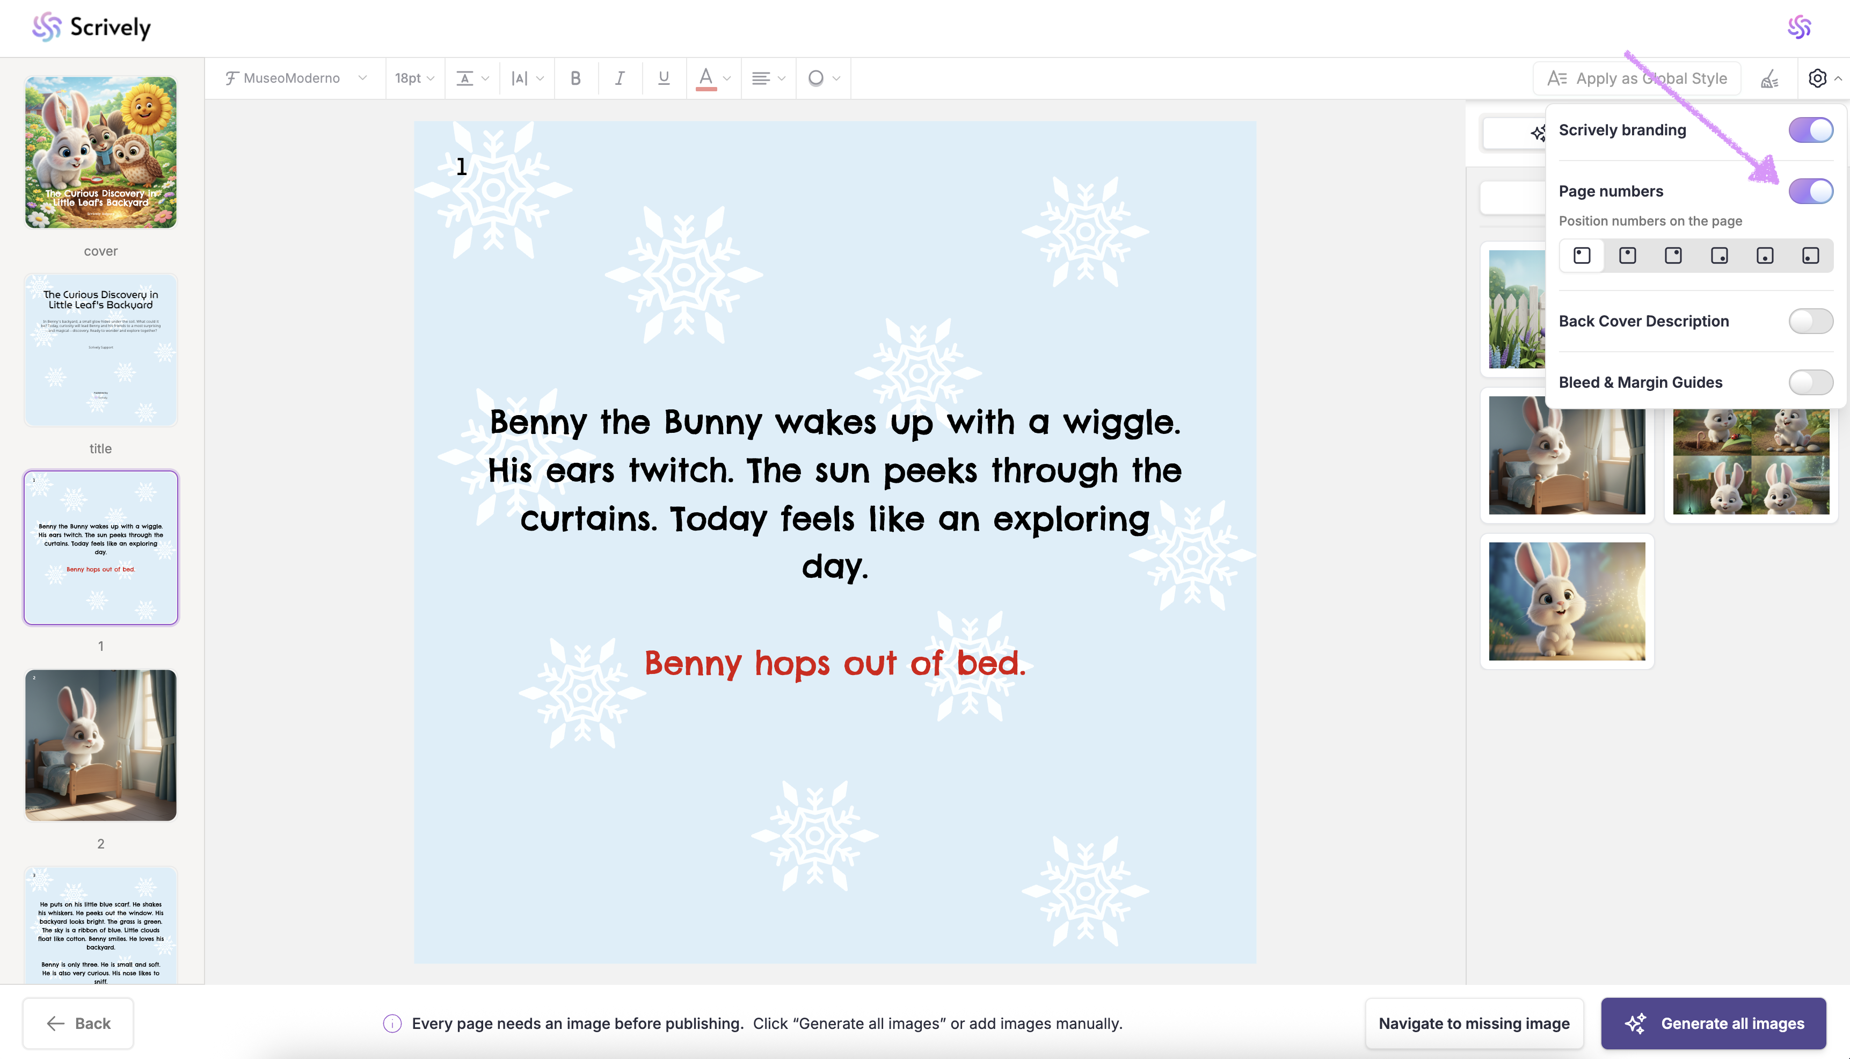Screen dimensions: 1850x1059
Task: Click Generate all images button
Action: tap(1713, 1024)
